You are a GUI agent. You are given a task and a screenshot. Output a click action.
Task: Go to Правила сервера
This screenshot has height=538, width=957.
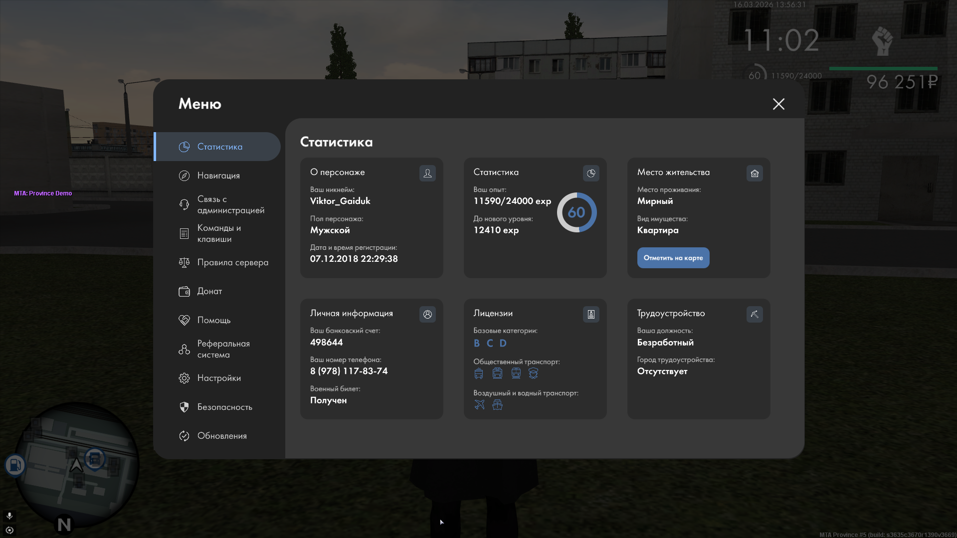tap(232, 262)
